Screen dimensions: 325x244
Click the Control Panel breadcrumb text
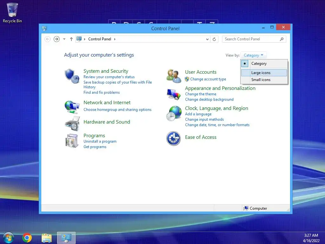[x=100, y=39]
